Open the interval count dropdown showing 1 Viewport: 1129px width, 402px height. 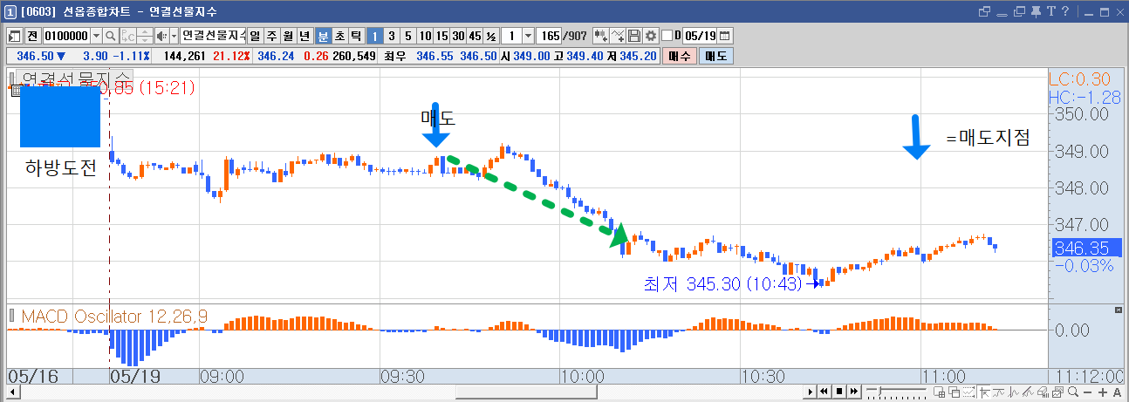coord(528,36)
